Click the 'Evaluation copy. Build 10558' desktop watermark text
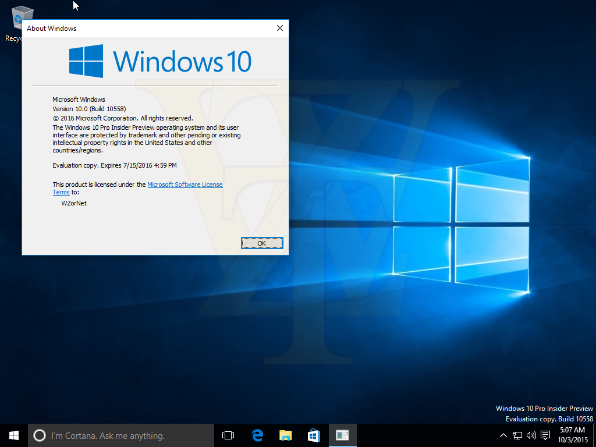 [549, 419]
